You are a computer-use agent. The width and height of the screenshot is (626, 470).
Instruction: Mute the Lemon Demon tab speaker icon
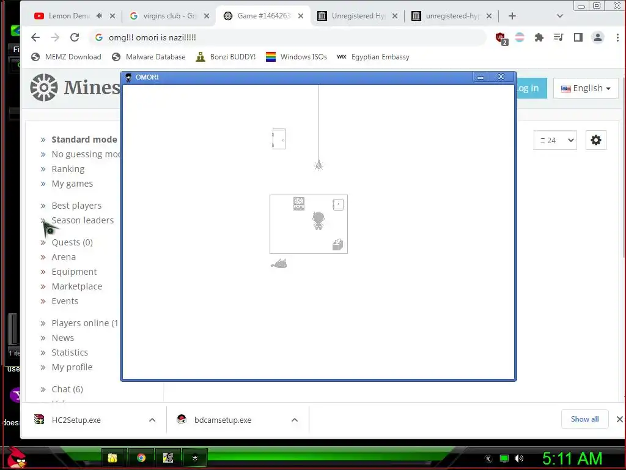point(100,16)
